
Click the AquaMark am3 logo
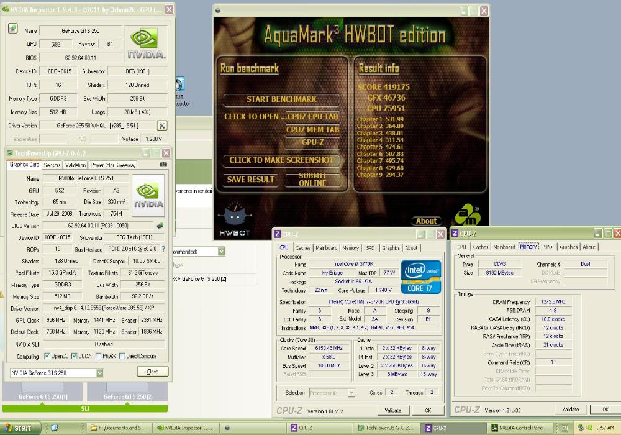tap(468, 214)
